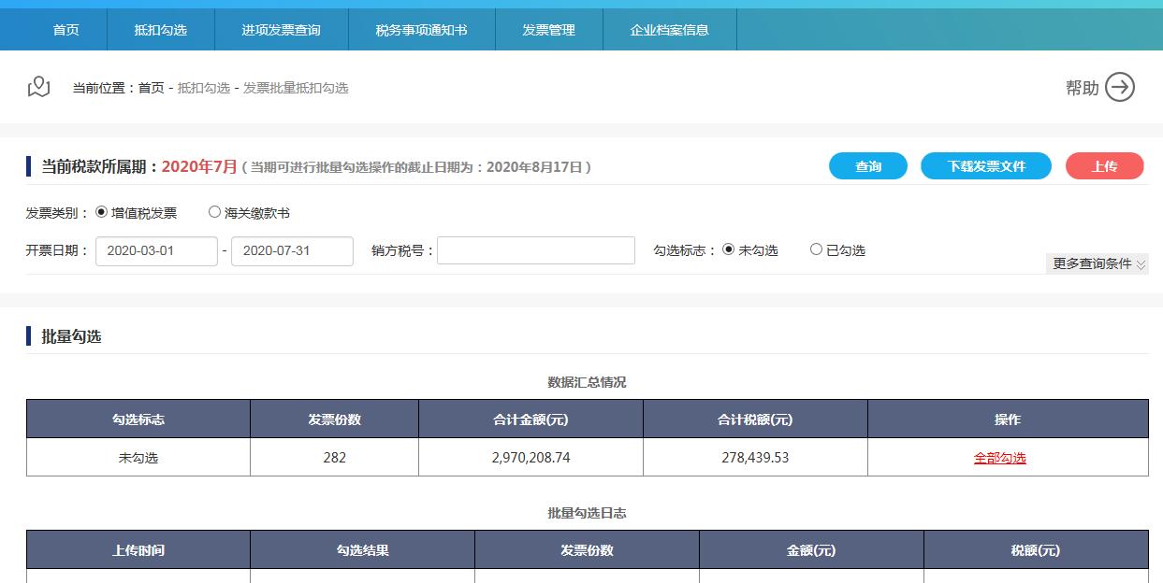The width and height of the screenshot is (1163, 583).
Task: Click the 下载发票文件 button
Action: (985, 165)
